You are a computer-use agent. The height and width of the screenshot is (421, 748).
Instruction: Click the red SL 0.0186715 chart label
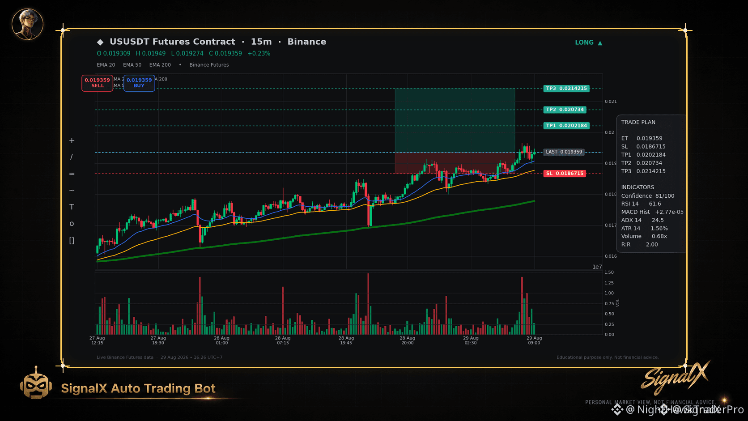tap(565, 174)
